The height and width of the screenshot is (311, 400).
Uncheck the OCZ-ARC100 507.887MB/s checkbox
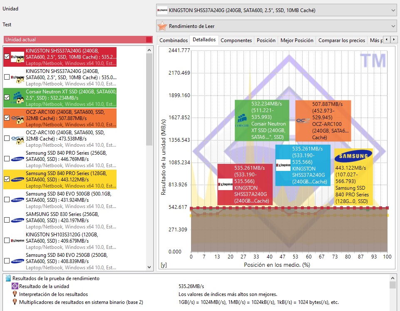7,118
